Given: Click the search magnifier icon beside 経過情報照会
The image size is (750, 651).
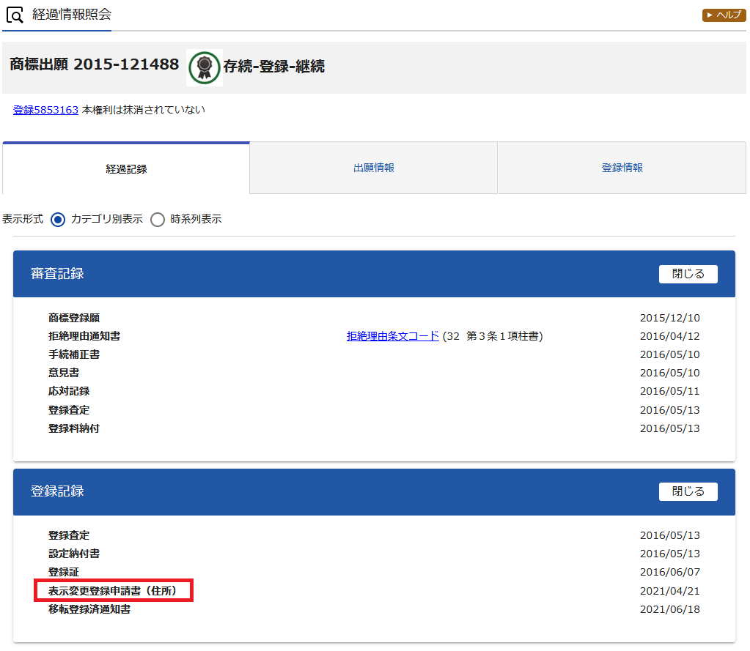Looking at the screenshot, I should pos(15,15).
